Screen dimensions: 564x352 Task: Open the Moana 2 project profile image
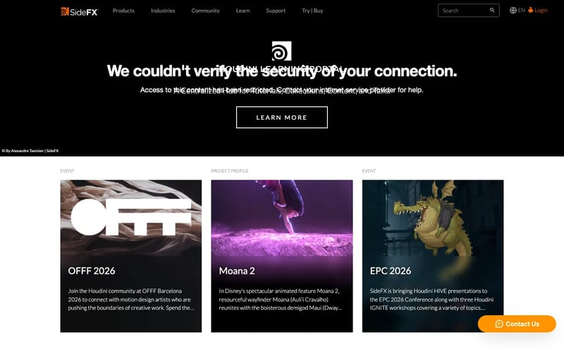[x=281, y=217]
